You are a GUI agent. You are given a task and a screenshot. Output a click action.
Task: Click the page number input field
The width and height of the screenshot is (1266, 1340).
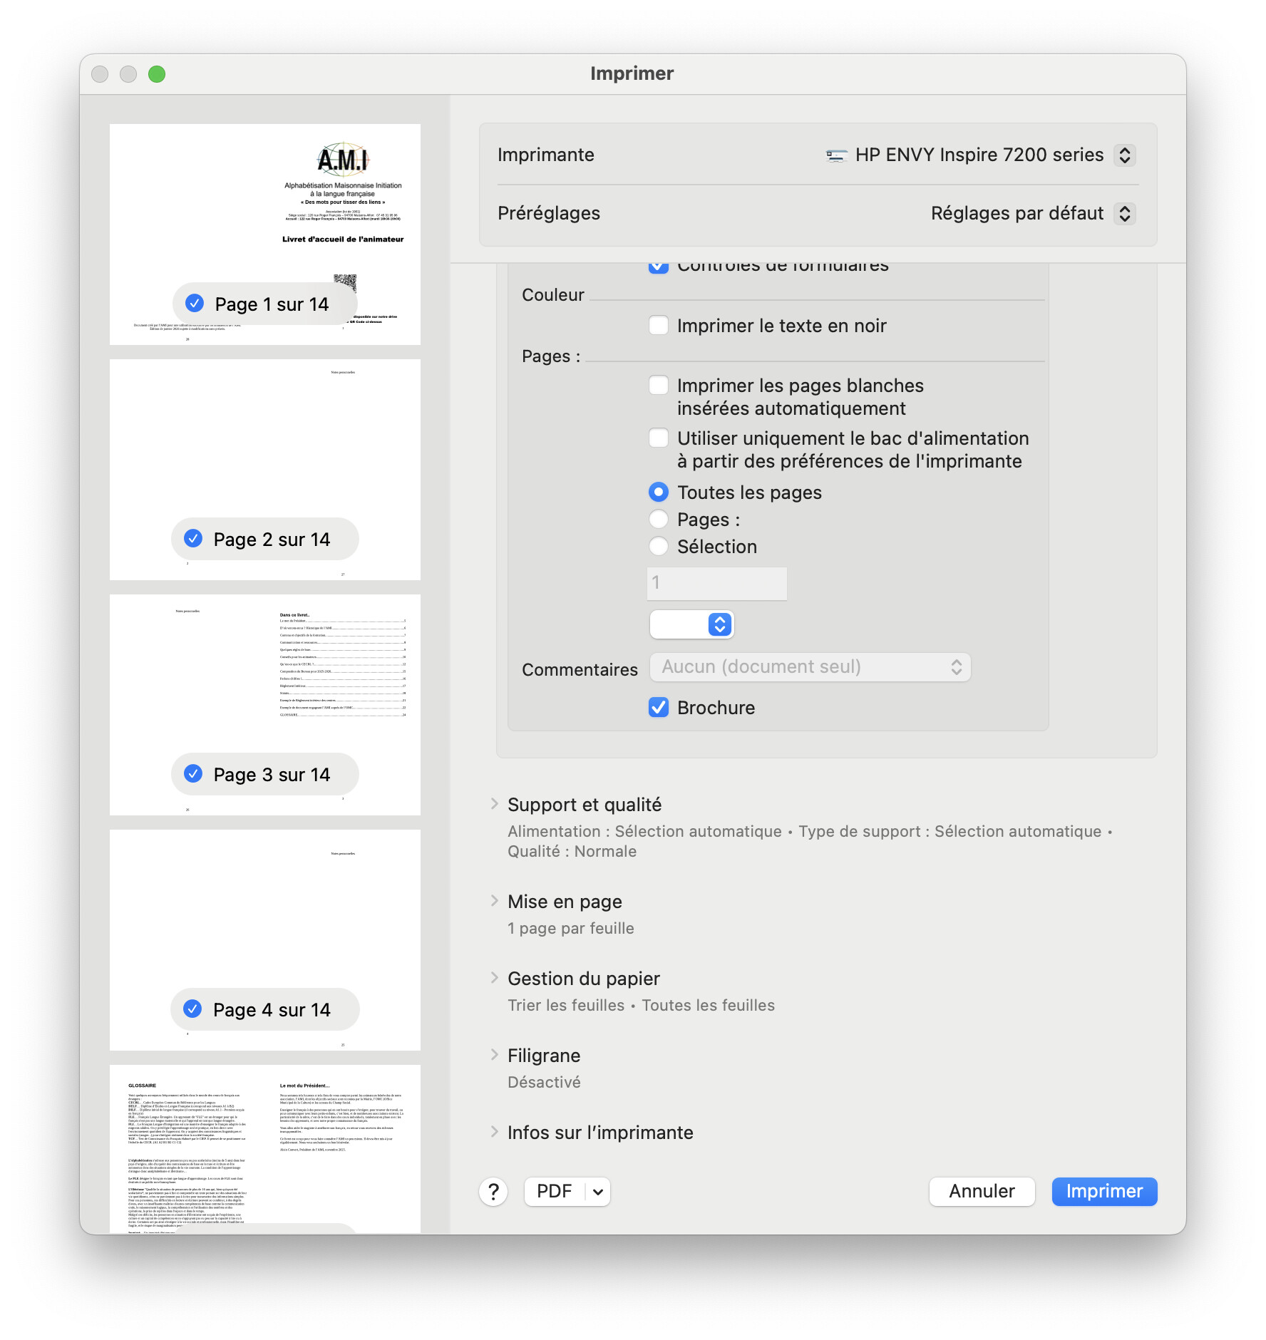click(x=717, y=583)
